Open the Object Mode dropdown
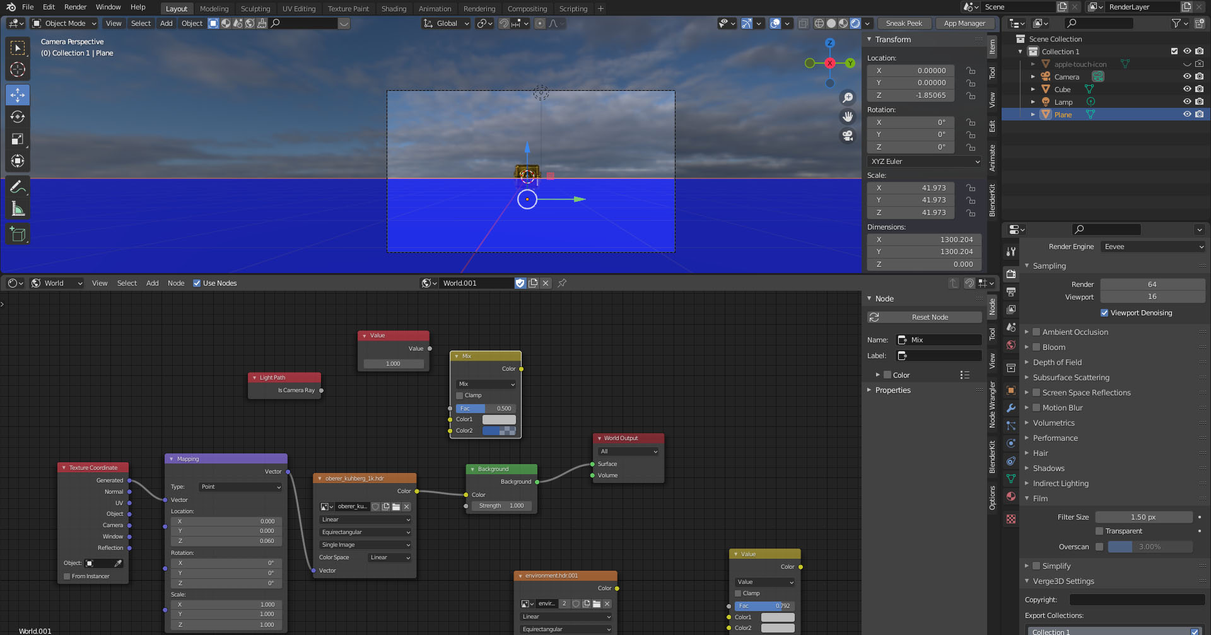This screenshot has width=1211, height=635. point(64,23)
